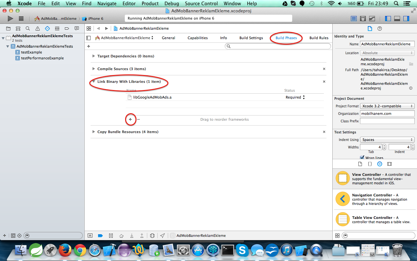Add a library with the plus button
Viewport: 417px width, 261px height.
(x=130, y=119)
